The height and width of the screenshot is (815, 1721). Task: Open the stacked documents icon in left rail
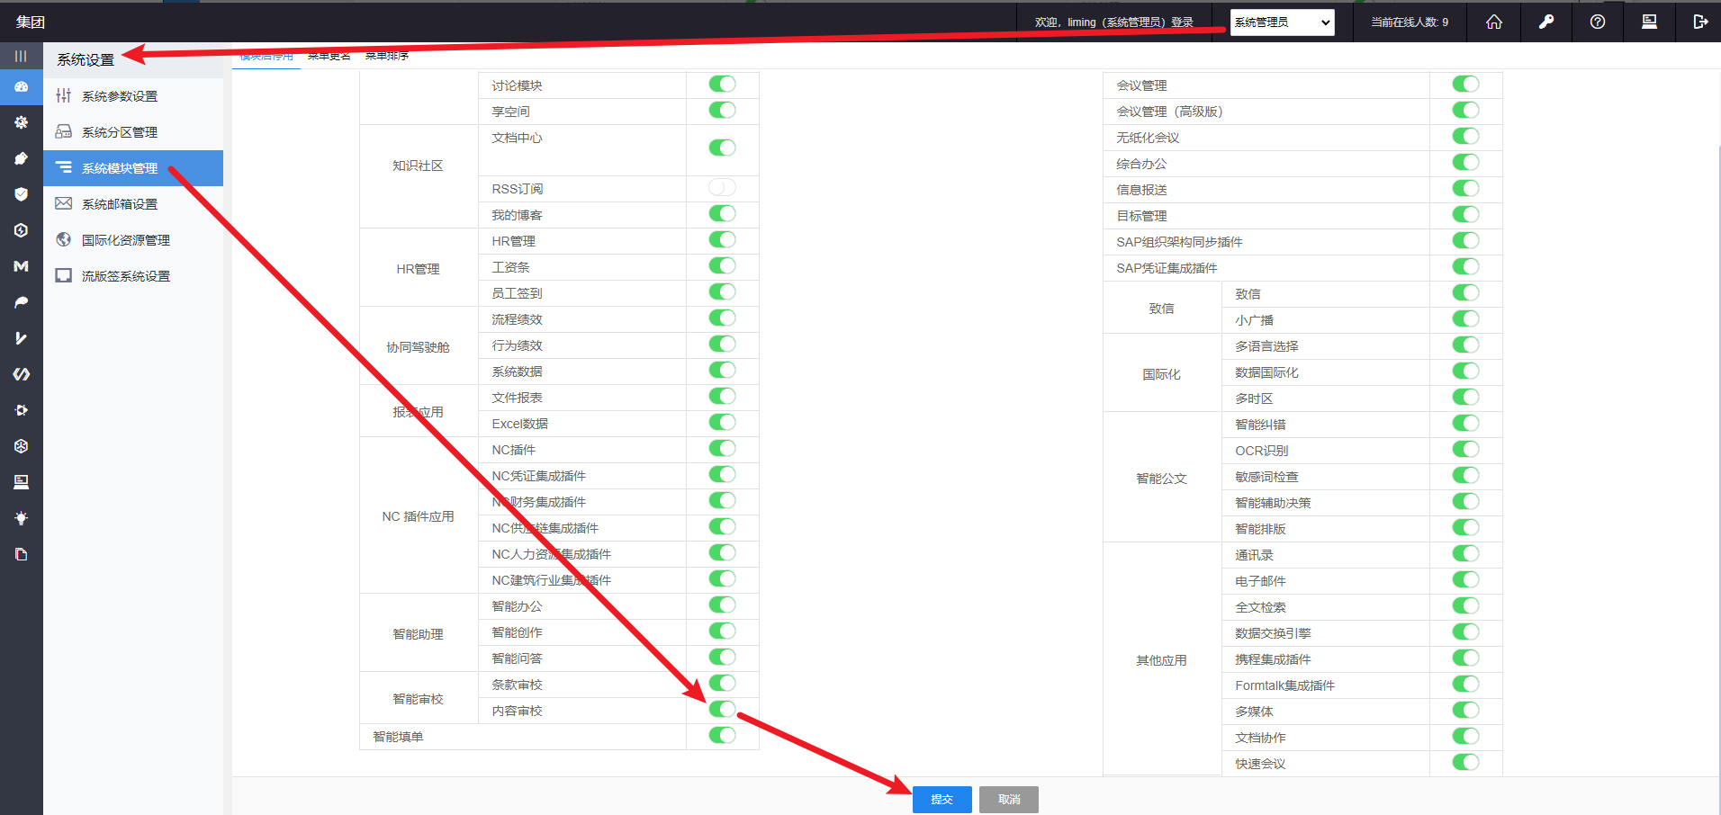21,554
